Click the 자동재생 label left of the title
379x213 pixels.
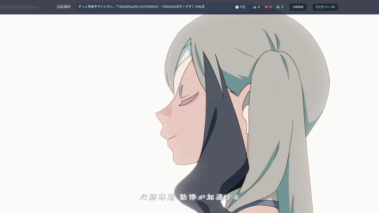[63, 7]
